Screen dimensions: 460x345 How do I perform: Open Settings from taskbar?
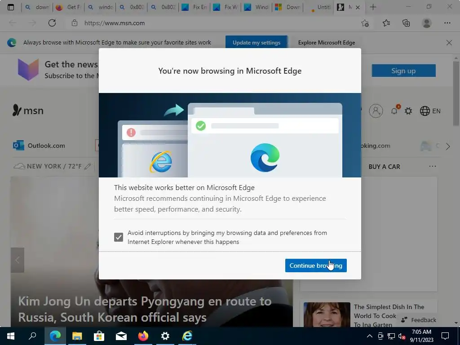tap(165, 336)
